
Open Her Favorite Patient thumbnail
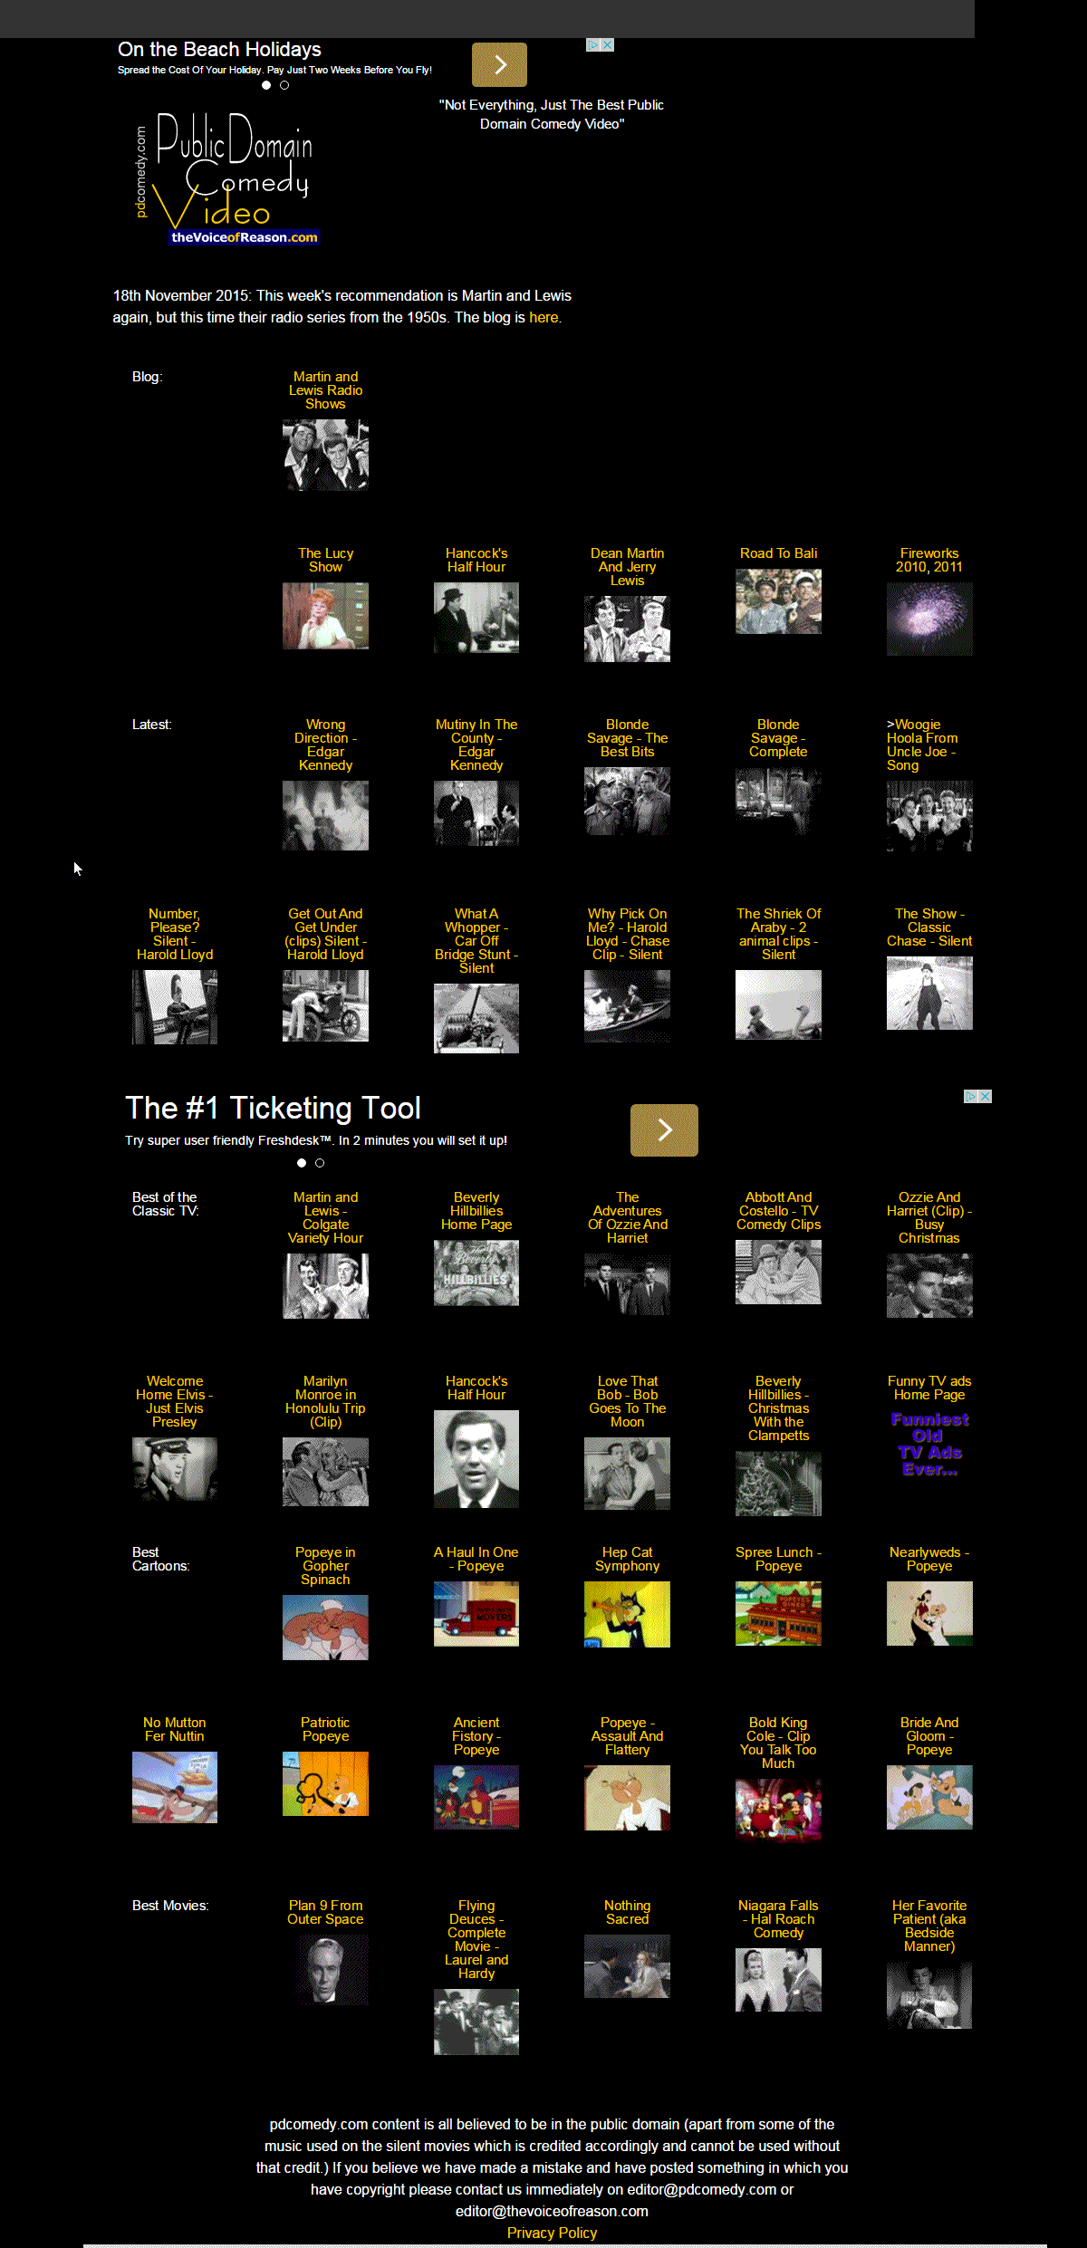(x=929, y=1995)
